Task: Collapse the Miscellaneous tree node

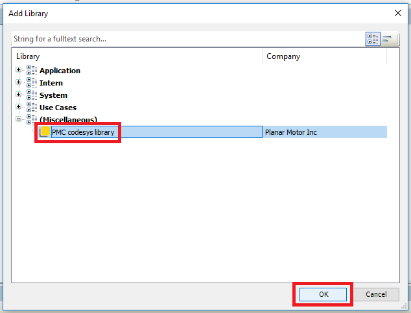Action: [x=19, y=120]
